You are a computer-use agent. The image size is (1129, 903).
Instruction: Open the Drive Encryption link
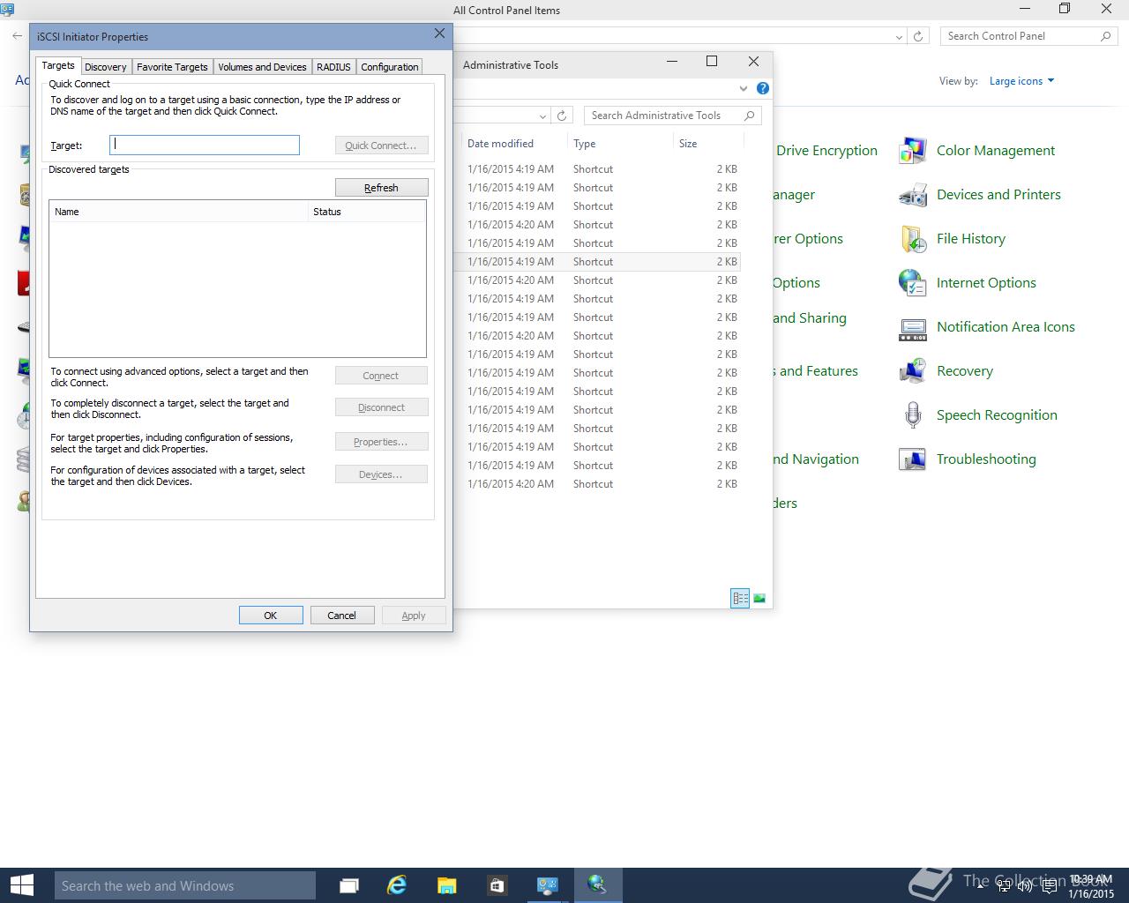click(x=826, y=151)
